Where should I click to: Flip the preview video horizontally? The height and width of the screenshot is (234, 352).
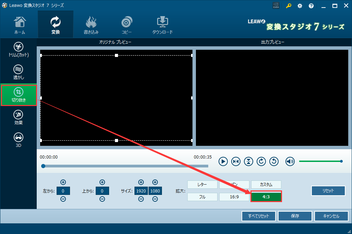tap(236, 161)
